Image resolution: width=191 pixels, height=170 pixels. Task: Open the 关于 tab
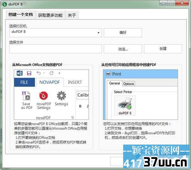pos(72,15)
